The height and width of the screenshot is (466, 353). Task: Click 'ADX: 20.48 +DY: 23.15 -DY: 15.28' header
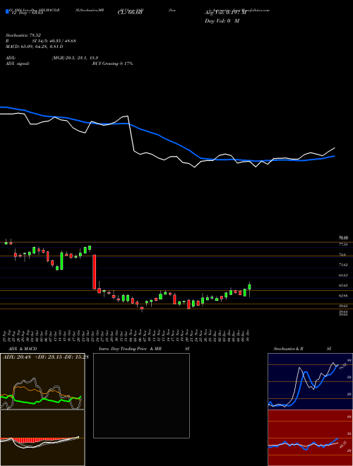pos(45,357)
